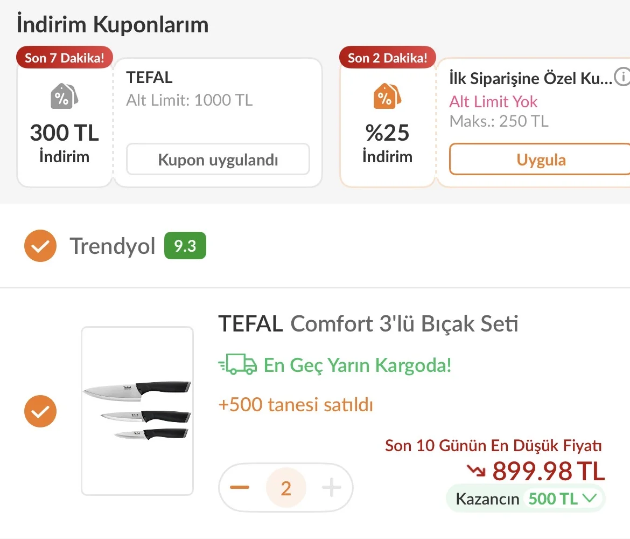
Task: Click the green 9.3 seller rating badge
Action: tap(185, 245)
